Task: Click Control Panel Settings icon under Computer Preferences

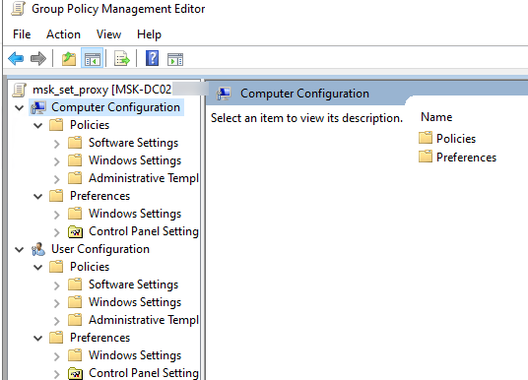Action: point(75,231)
